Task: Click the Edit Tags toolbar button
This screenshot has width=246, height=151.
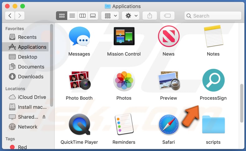Action: pos(167,16)
